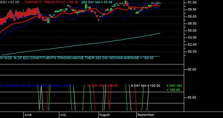The image size is (223, 118).
Task: Click the 30 DAY MA breadth label
Action: click(37, 86)
